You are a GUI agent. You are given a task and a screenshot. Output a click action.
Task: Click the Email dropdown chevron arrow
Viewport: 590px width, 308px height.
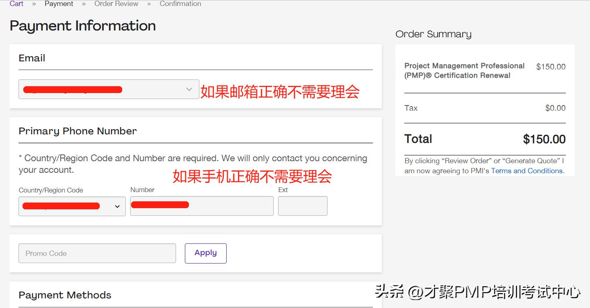(188, 89)
